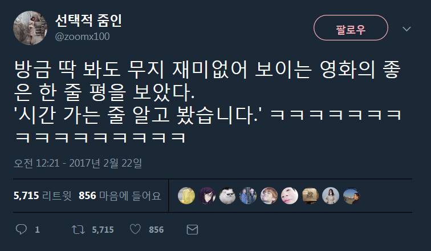Click the fourth liker avatar with two people

pos(248,196)
